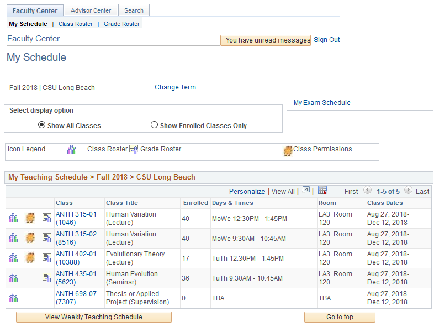Open the Search tab

tap(134, 10)
